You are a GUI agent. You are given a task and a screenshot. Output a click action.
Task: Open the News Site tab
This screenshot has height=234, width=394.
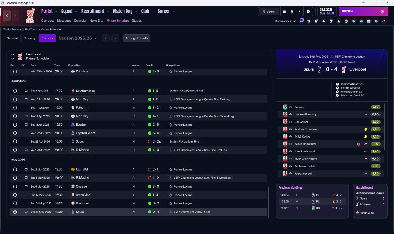tap(96, 21)
